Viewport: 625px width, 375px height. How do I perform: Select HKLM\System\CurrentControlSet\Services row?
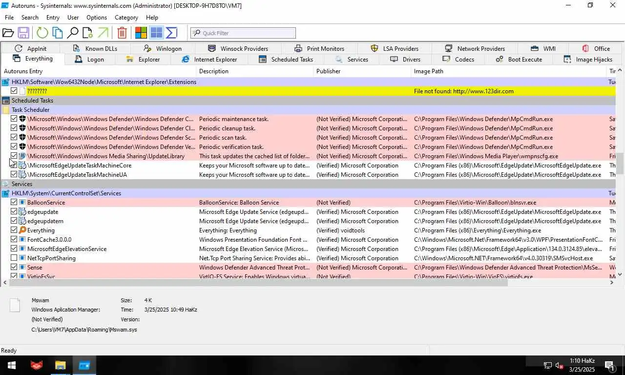308,193
